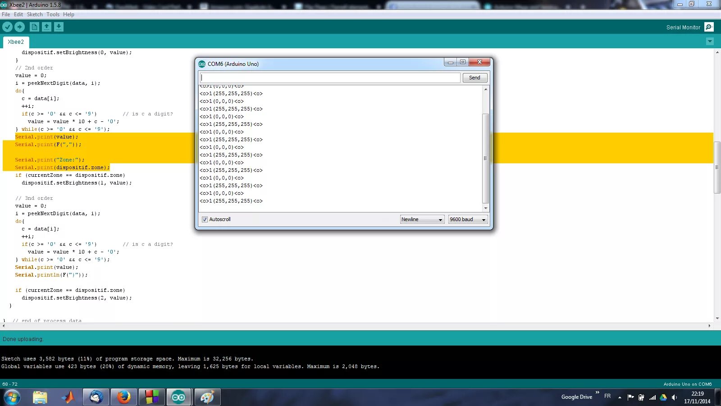Click the console line starting 'Sketch uses 3,582 bytes'
This screenshot has width=721, height=406.
[x=128, y=359]
